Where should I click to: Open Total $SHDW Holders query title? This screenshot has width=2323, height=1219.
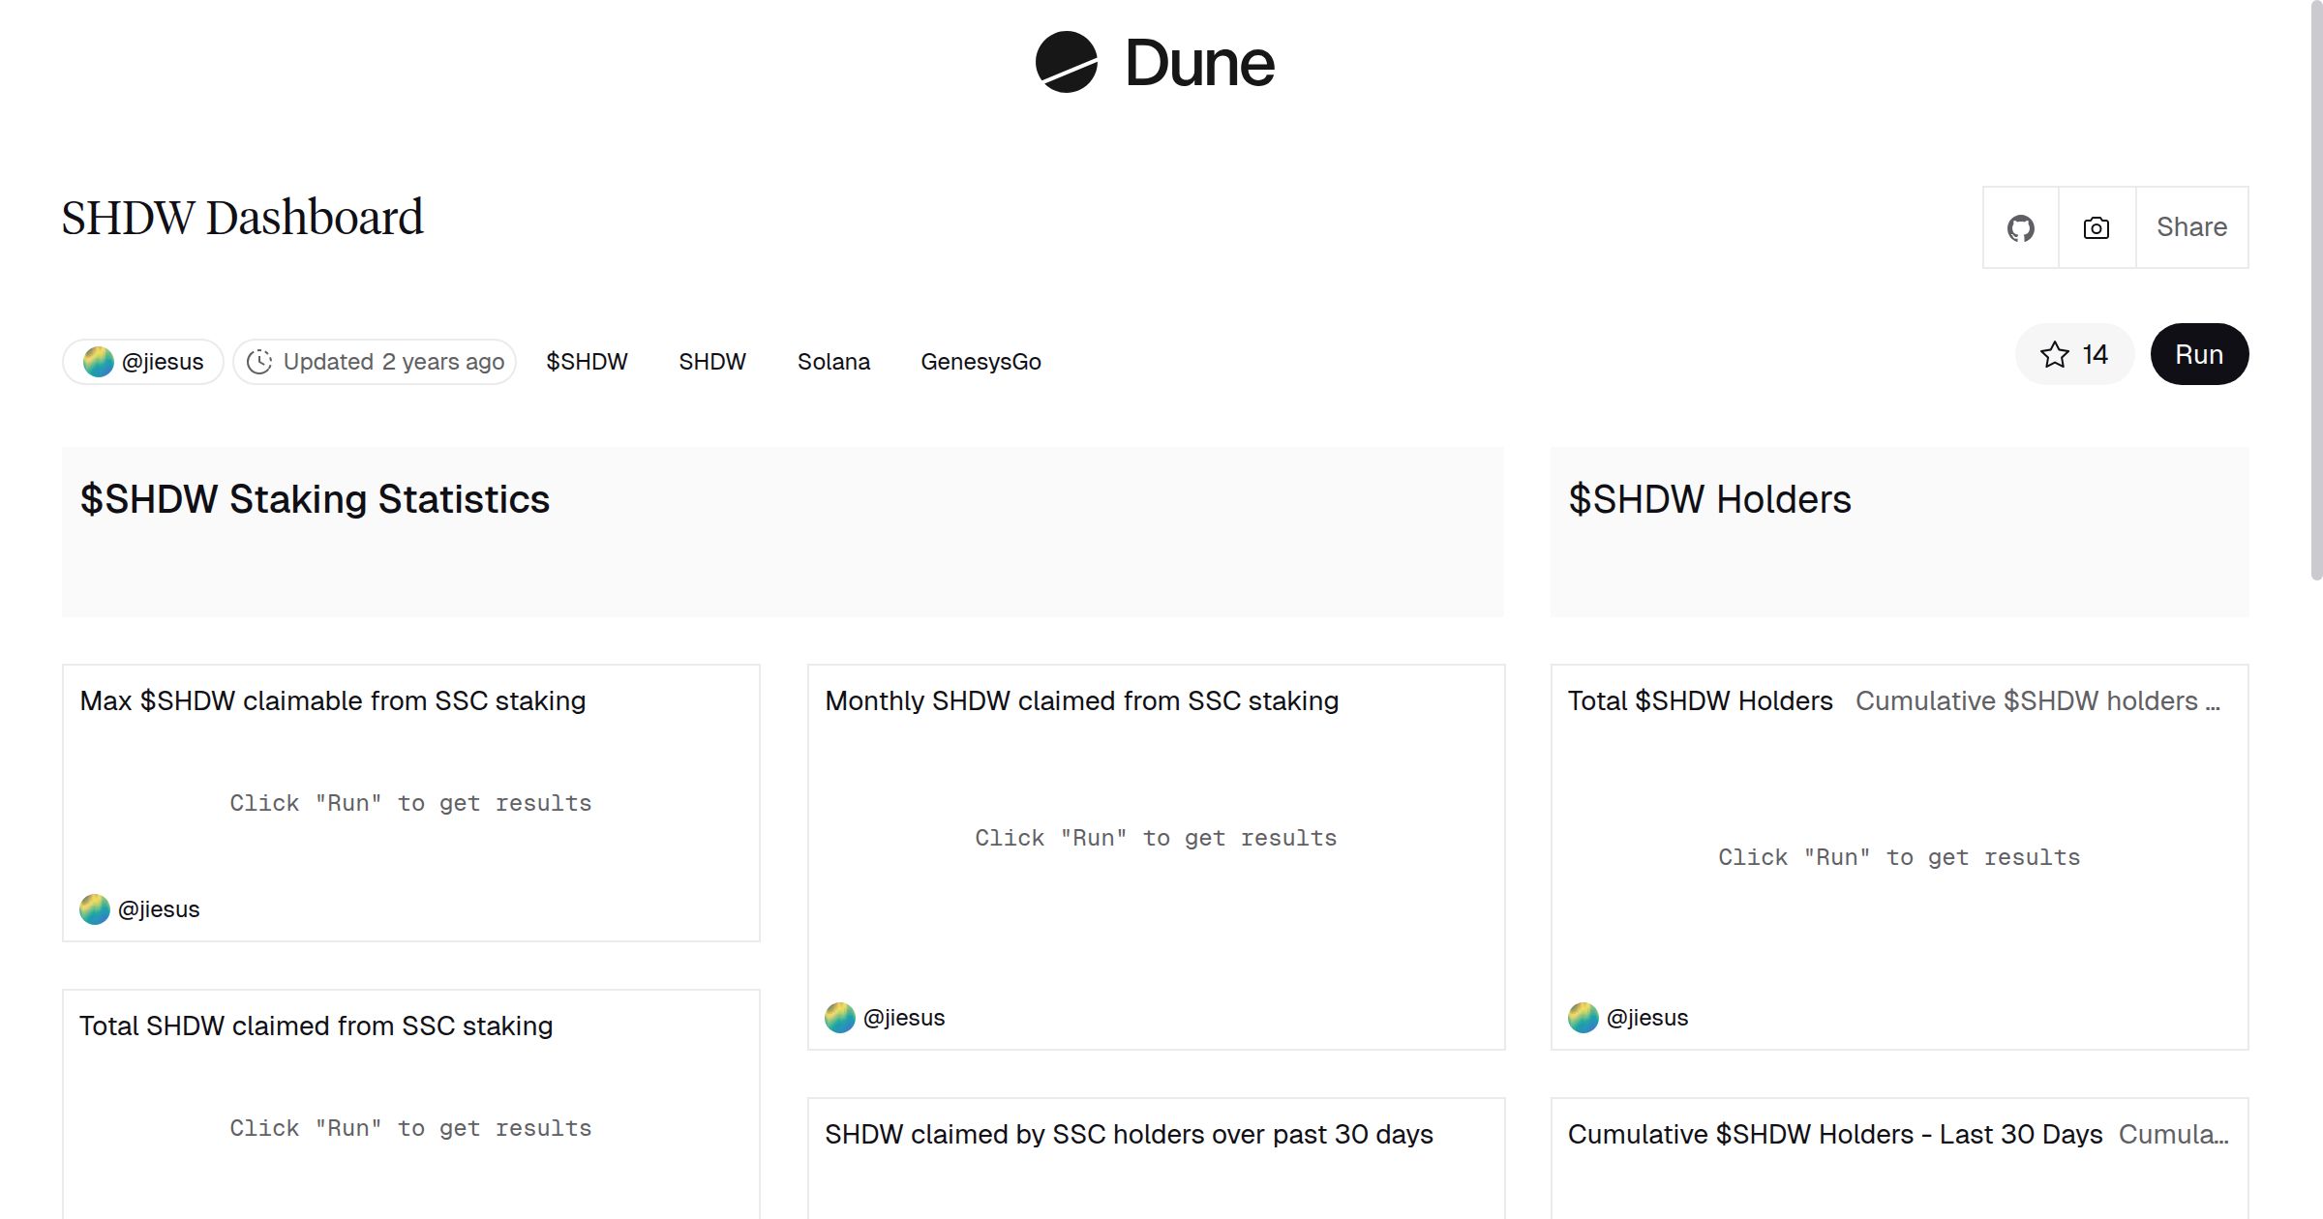[1700, 701]
